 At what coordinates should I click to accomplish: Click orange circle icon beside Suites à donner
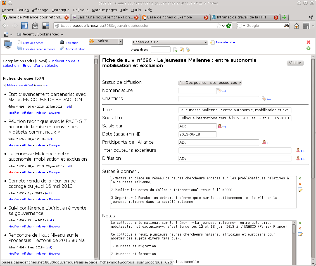pos(300,184)
